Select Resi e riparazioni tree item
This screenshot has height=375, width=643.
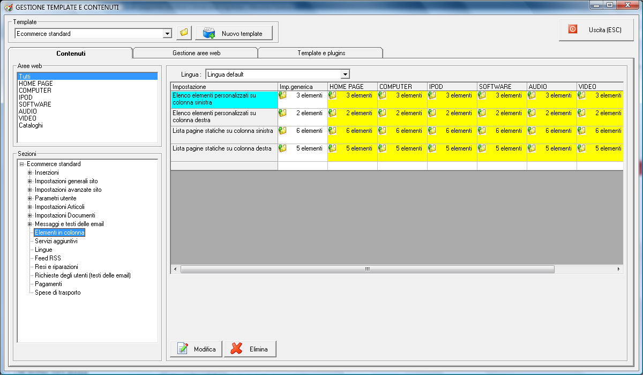pyautogui.click(x=56, y=267)
